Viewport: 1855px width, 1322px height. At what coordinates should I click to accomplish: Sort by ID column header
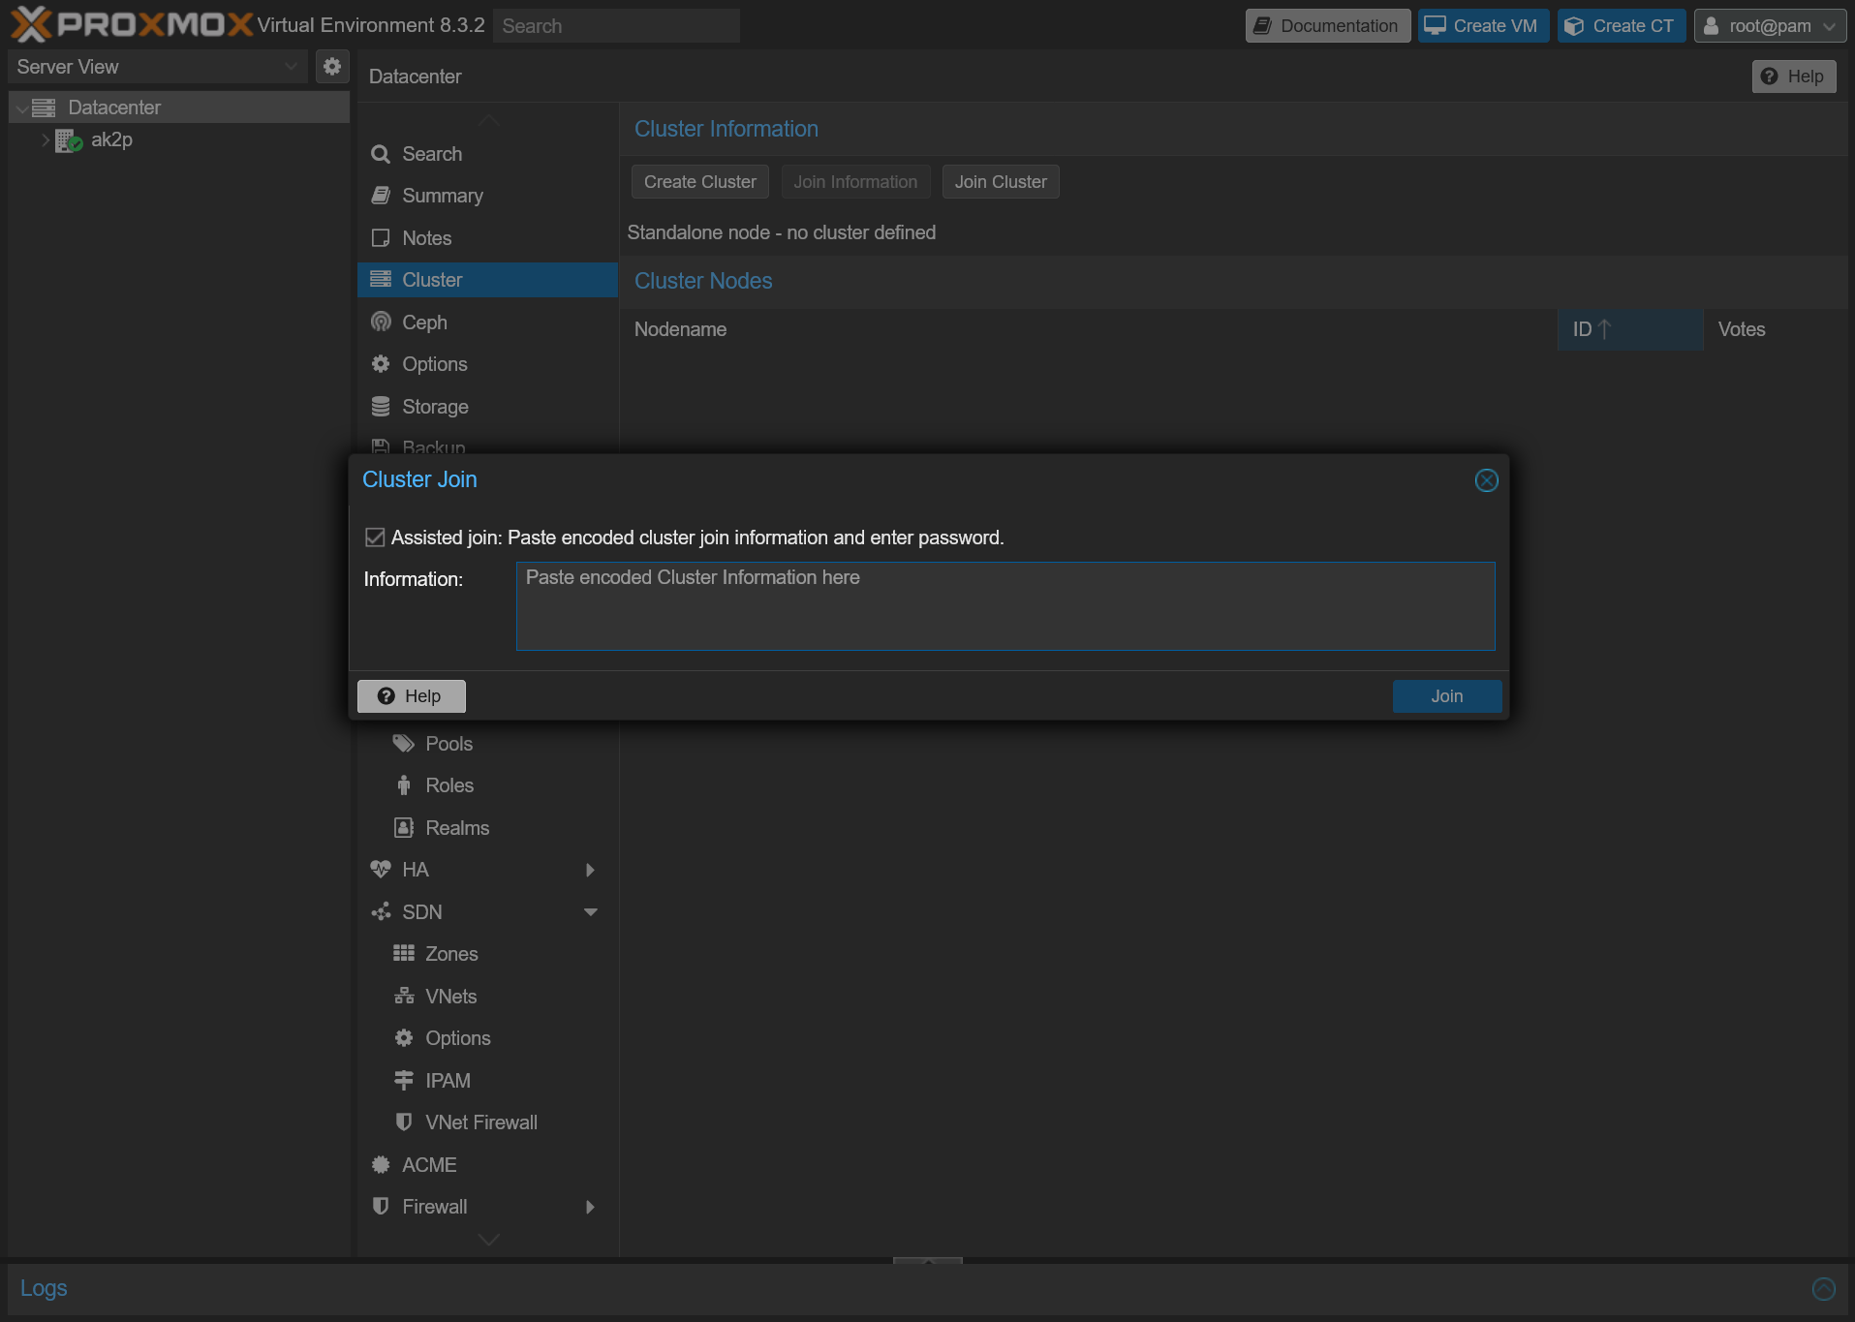tap(1630, 330)
